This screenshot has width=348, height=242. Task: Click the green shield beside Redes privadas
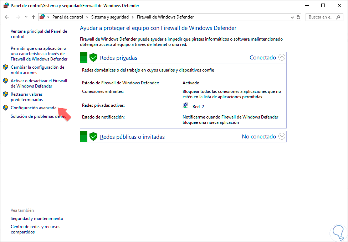93,58
